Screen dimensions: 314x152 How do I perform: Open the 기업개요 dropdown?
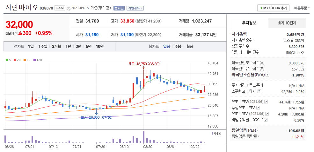[135, 8]
